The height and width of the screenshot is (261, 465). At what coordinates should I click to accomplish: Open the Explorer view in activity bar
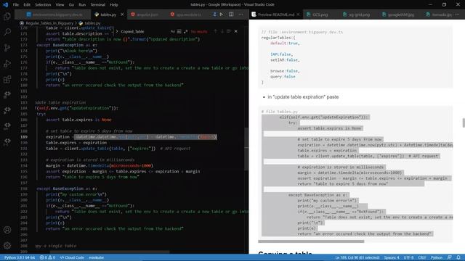click(x=7, y=16)
